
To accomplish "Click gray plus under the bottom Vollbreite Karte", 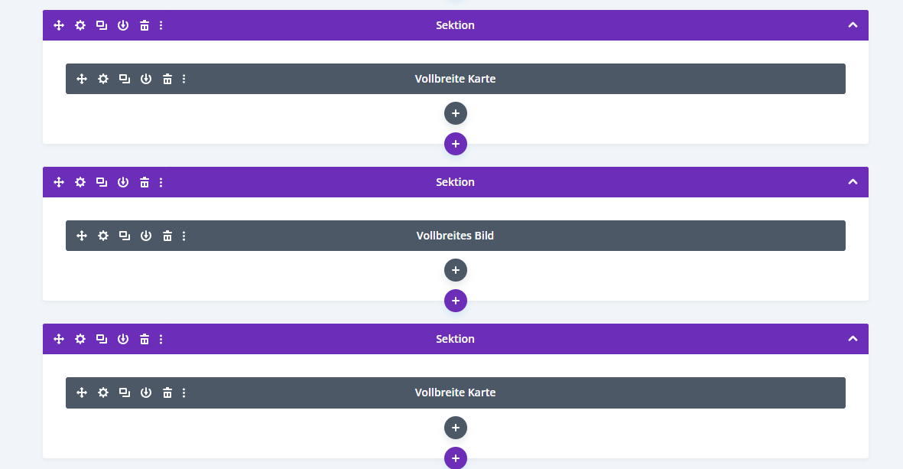I will [456, 427].
